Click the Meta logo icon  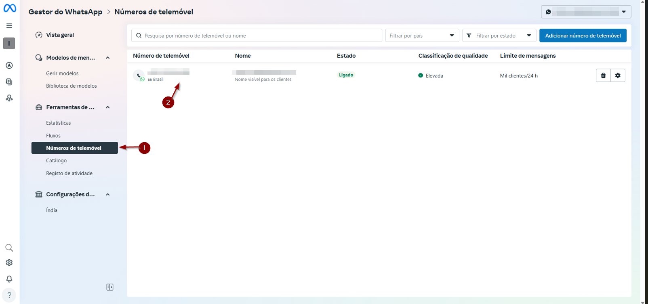[x=10, y=8]
